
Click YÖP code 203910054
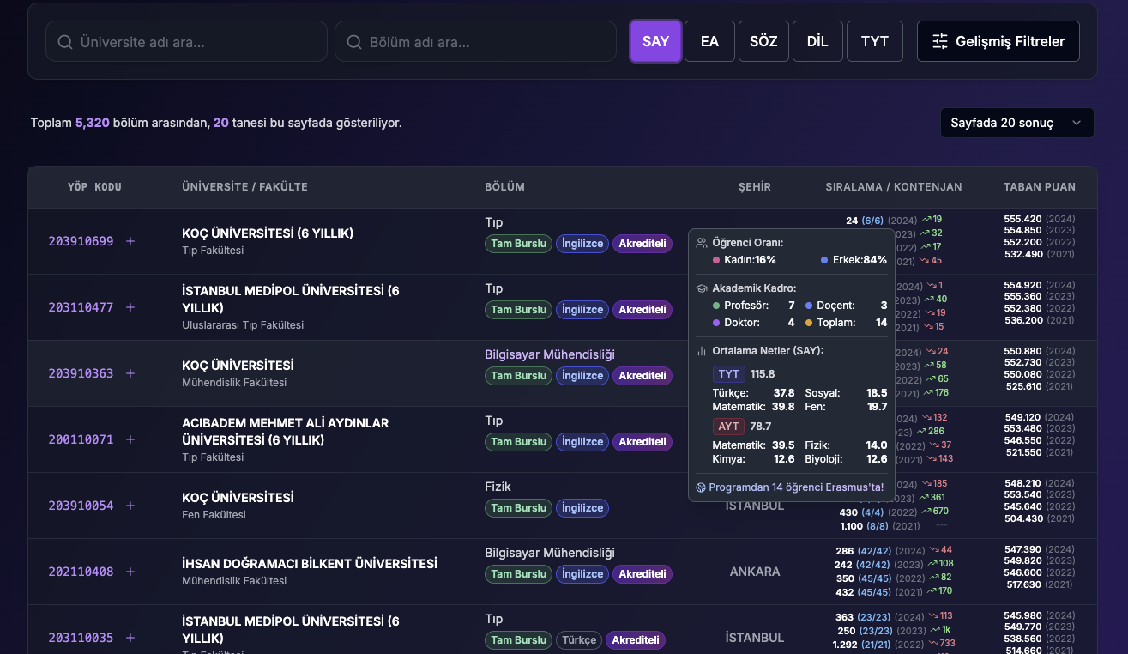pos(81,506)
